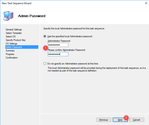Focus the confirm Administrator Password field
This screenshot has height=125, width=149.
(58, 54)
